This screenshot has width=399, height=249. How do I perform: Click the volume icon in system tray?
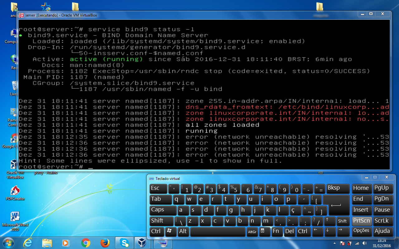click(x=365, y=243)
